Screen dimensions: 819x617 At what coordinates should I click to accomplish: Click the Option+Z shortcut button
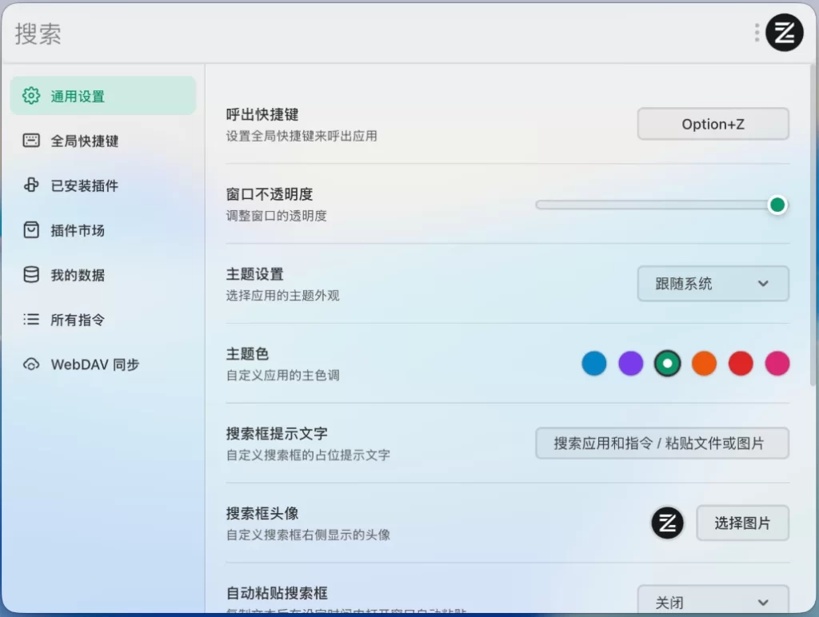point(712,124)
